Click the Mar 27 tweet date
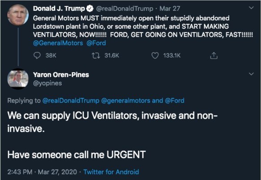This screenshot has height=180, width=261. tap(170, 9)
